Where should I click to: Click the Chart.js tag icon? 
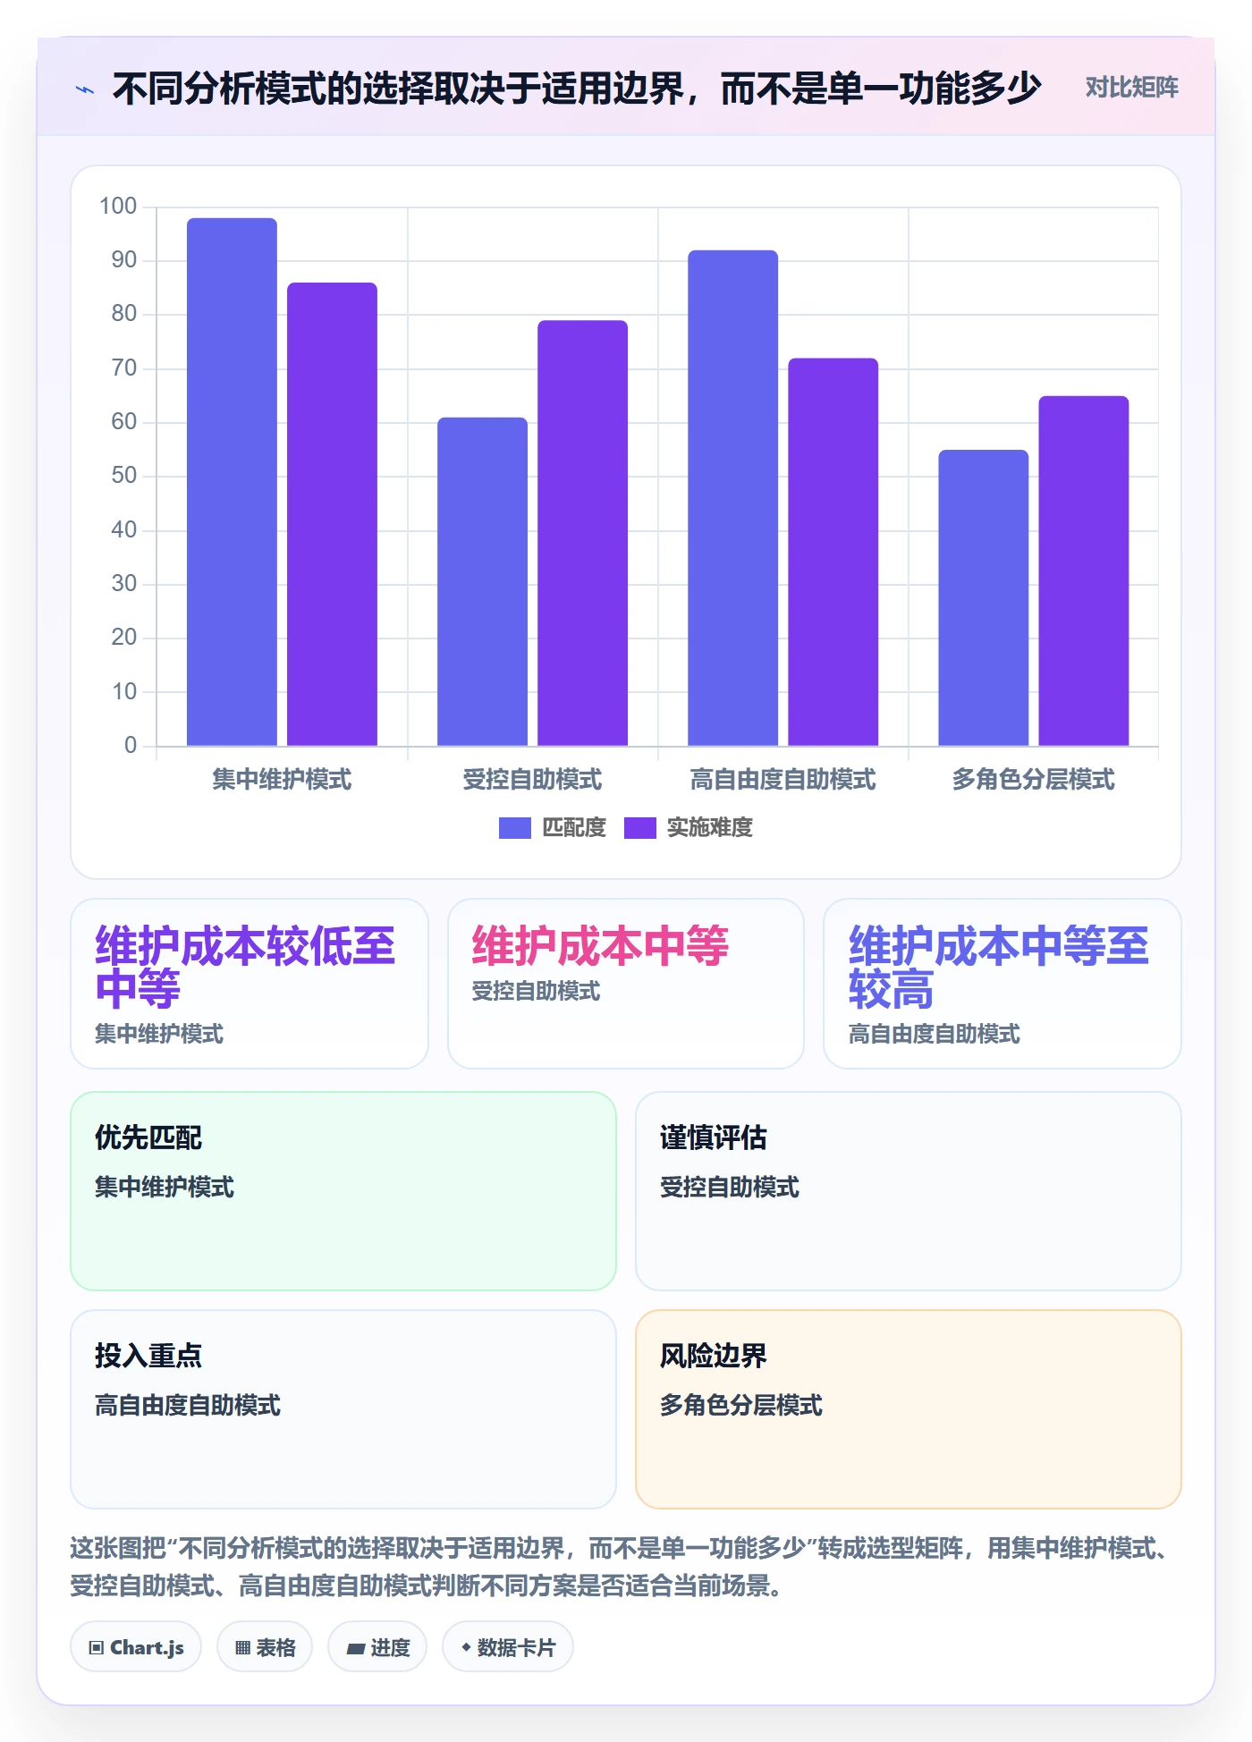point(97,1648)
